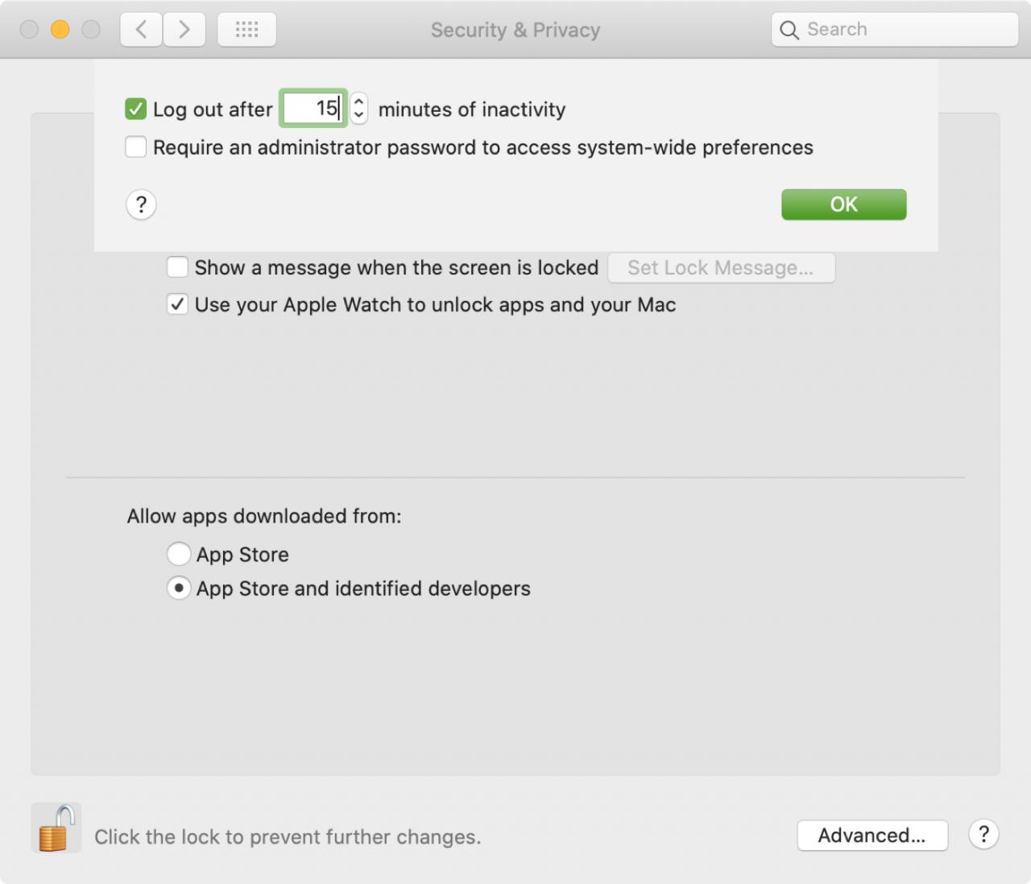Click the forward navigation arrow
The height and width of the screenshot is (884, 1031).
pyautogui.click(x=184, y=30)
